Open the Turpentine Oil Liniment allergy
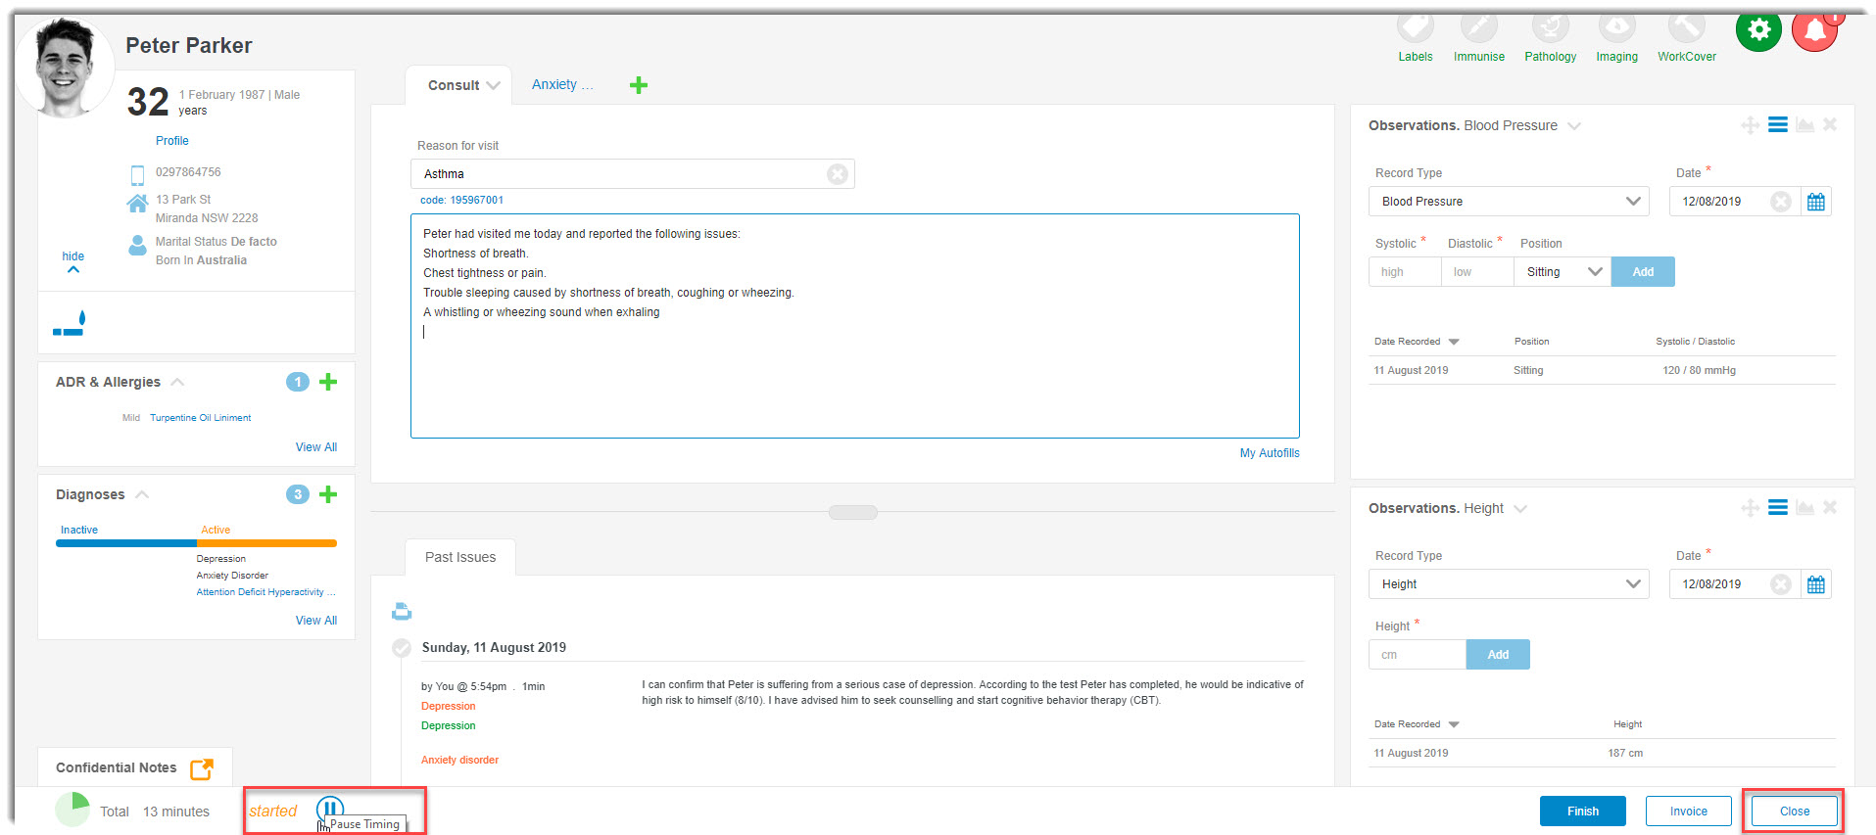The height and width of the screenshot is (835, 1876). [x=200, y=418]
